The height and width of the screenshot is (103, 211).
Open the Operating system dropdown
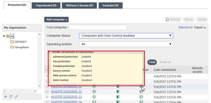(x=126, y=44)
